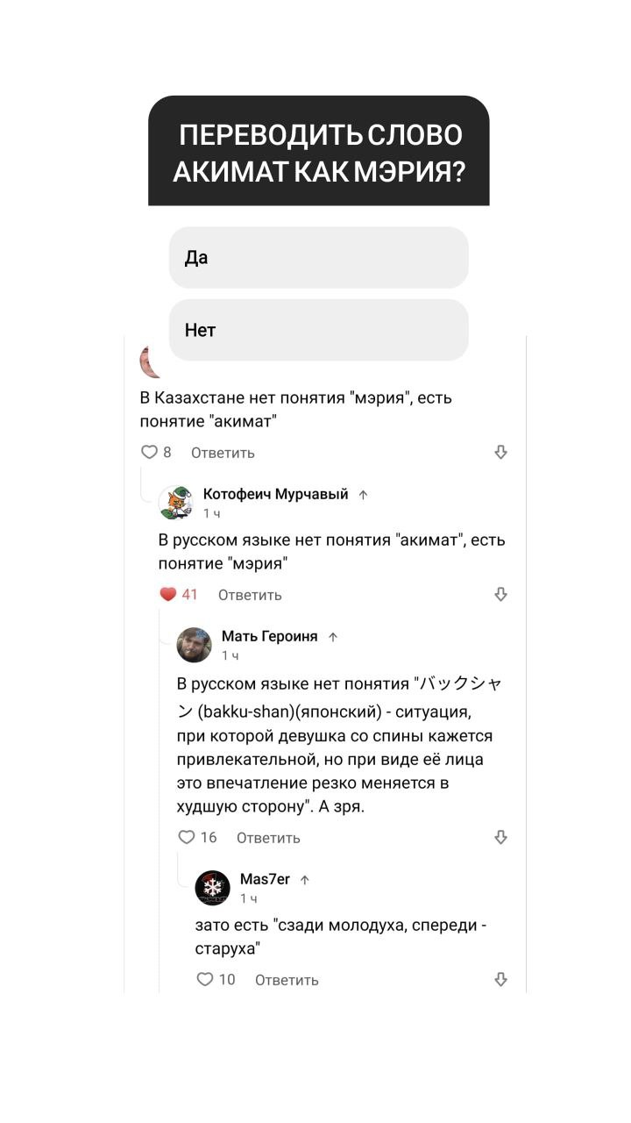The width and height of the screenshot is (631, 1123).
Task: Downvote the top comment about акимат
Action: 501,453
